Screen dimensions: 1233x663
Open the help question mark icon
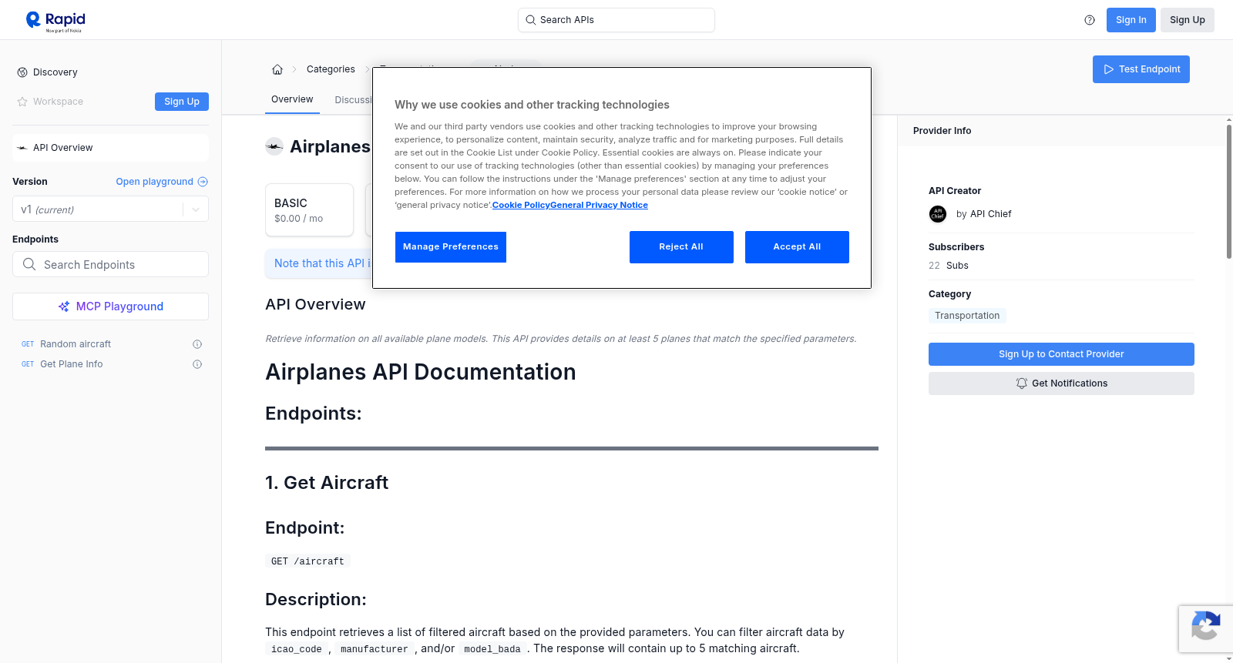[x=1090, y=20]
